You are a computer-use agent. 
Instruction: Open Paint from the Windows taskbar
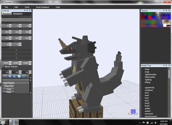[x=3, y=122]
